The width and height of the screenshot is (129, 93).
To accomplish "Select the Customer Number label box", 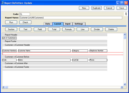I will [9, 51].
